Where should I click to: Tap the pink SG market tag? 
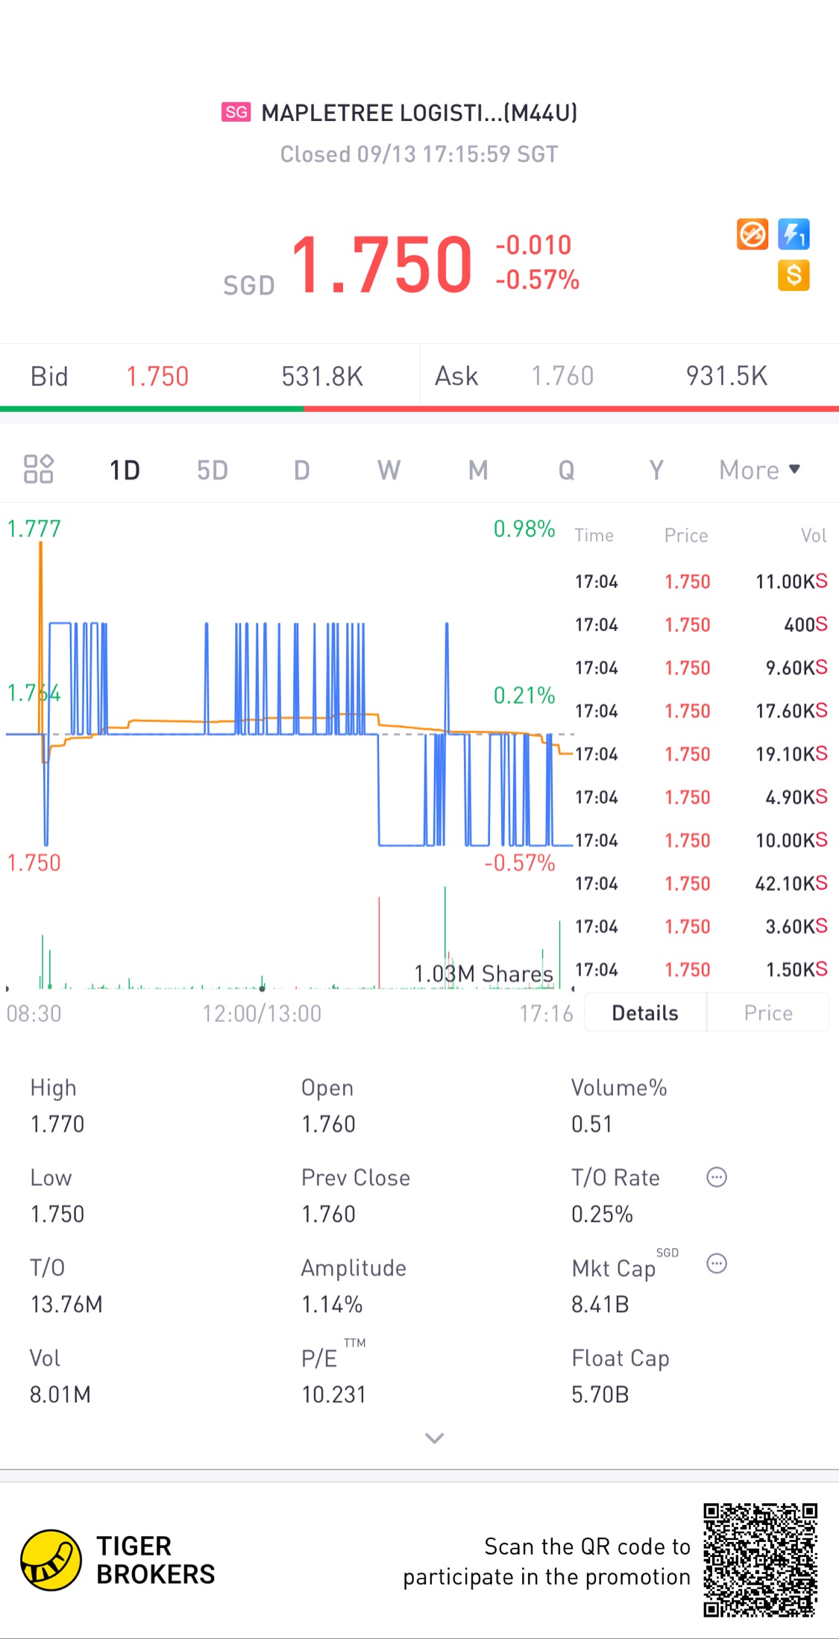click(236, 113)
